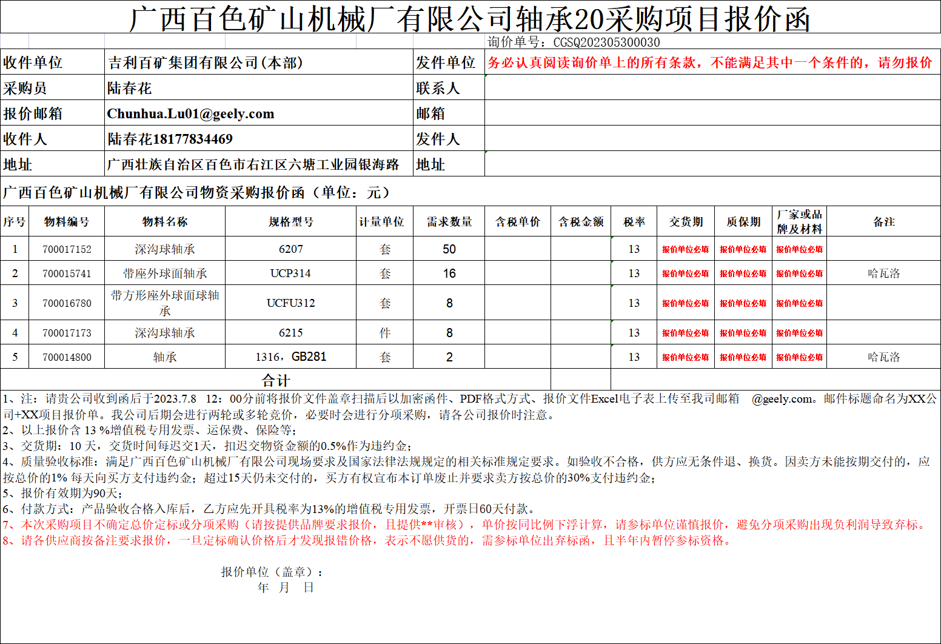Click the 含税单价 input cell for 1316，GB281
941x644 pixels.
click(518, 357)
